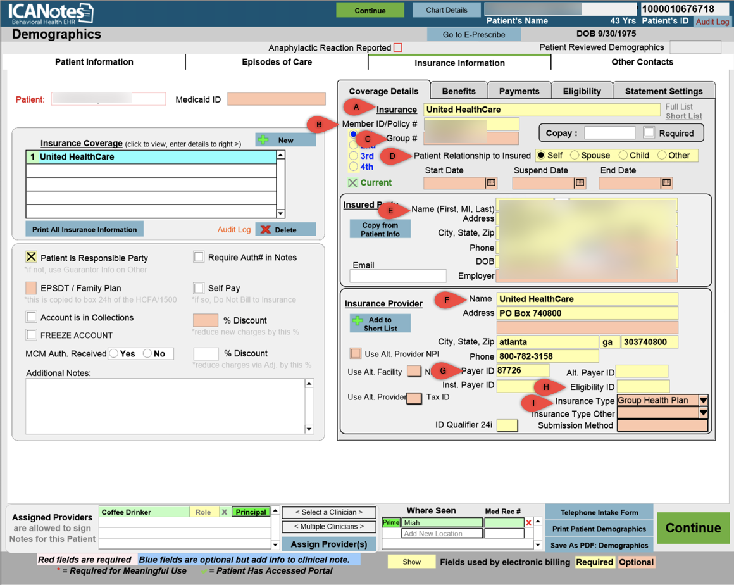Click the green plus Add to Short List
Screen dimensions: 734x585
[x=380, y=324]
